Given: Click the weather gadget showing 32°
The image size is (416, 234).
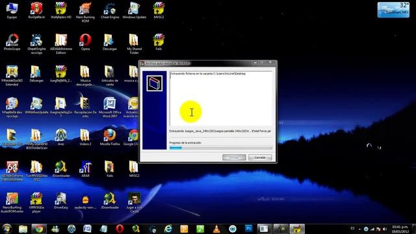Looking at the screenshot, I should (393, 10).
